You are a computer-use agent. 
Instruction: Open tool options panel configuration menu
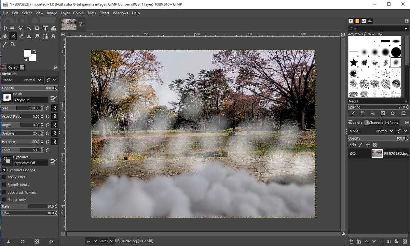coord(56,67)
